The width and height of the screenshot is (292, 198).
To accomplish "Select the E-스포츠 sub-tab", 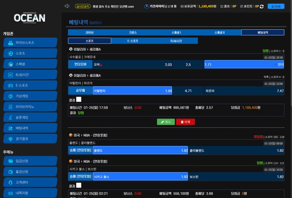I will 133,41.
